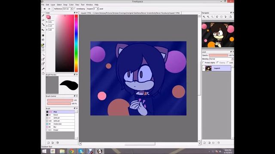Open the Edit menu
This screenshot has height=154, width=275.
tap(48, 5)
